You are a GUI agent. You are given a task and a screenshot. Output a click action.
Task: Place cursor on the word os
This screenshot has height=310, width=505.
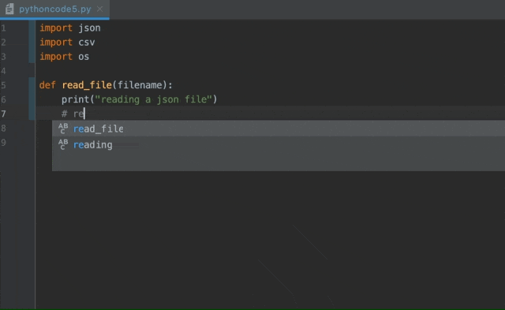[x=84, y=57]
